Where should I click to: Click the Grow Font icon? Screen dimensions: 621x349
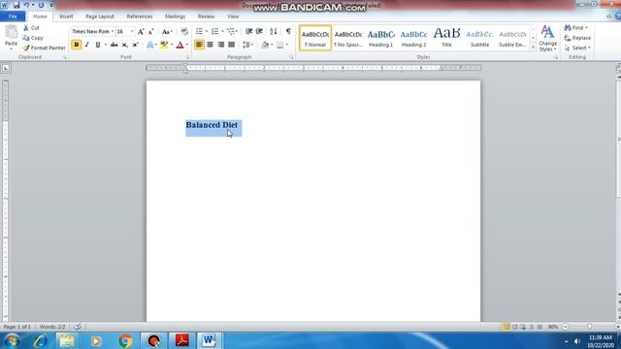click(141, 31)
